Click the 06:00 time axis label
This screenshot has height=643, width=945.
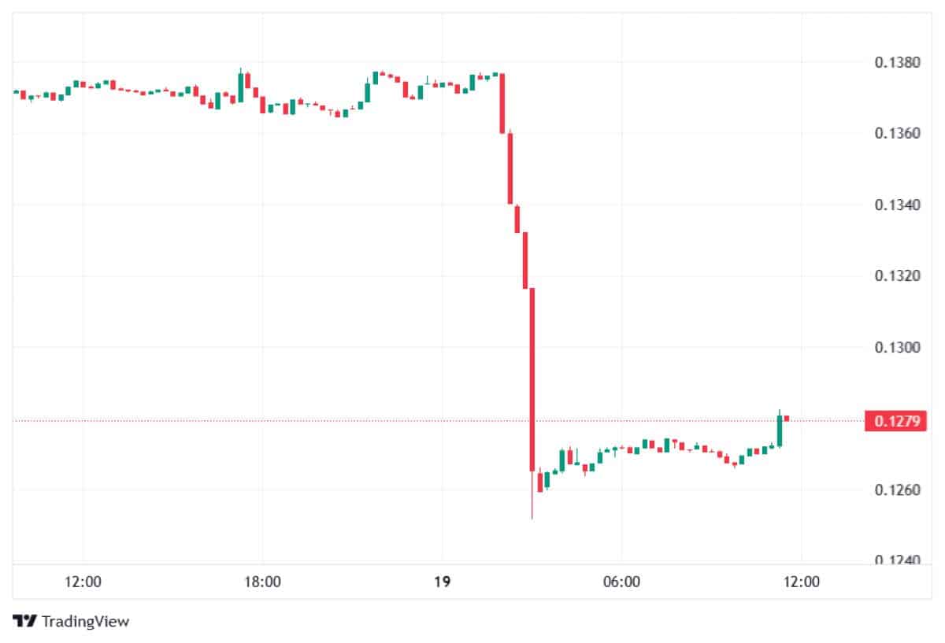pyautogui.click(x=621, y=582)
